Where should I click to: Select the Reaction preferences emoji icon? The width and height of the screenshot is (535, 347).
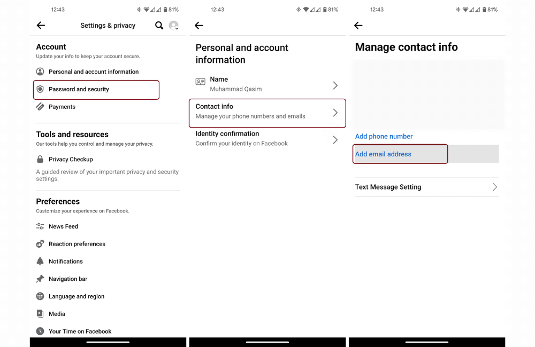[x=40, y=243]
